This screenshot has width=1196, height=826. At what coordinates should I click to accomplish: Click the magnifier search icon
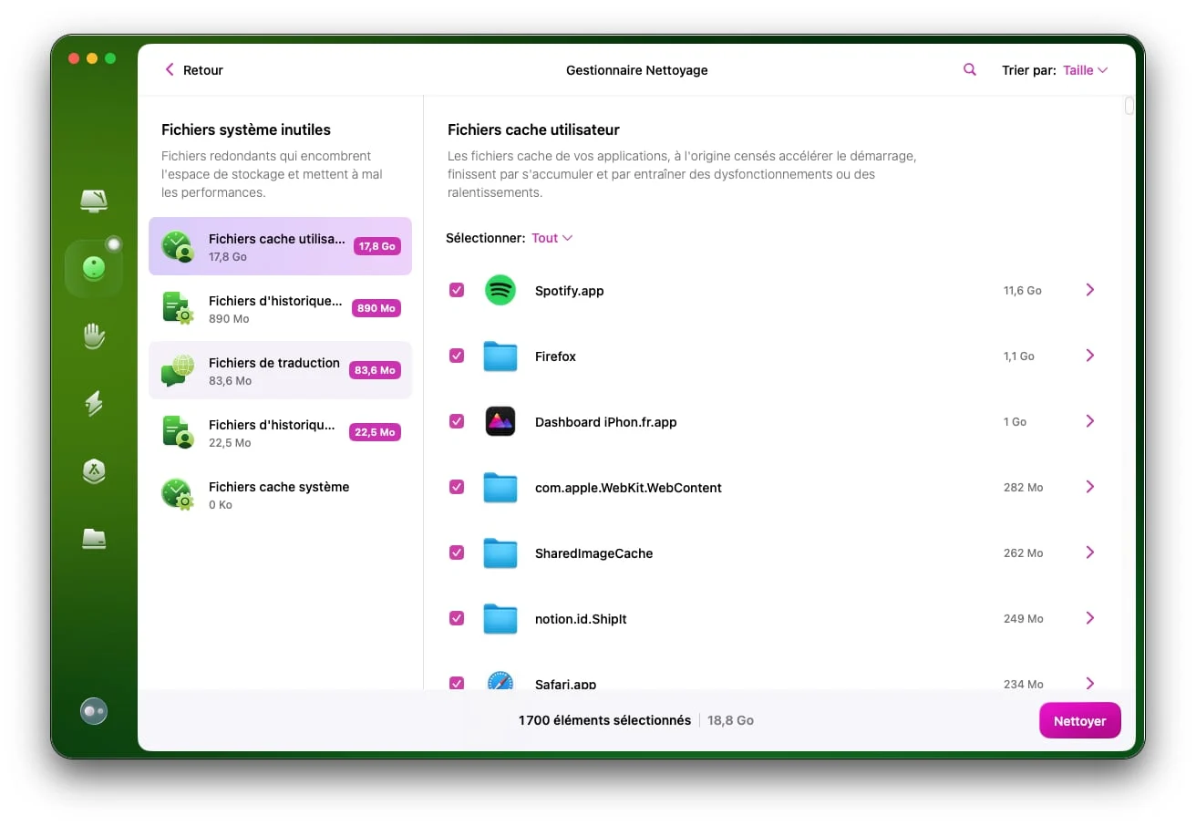tap(970, 69)
